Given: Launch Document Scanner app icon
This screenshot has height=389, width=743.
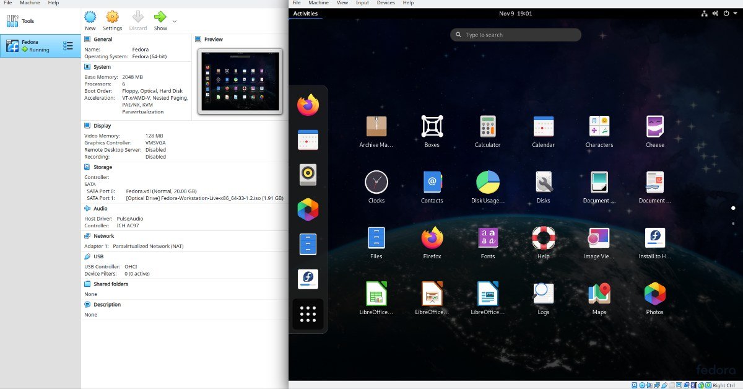Looking at the screenshot, I should (x=599, y=182).
